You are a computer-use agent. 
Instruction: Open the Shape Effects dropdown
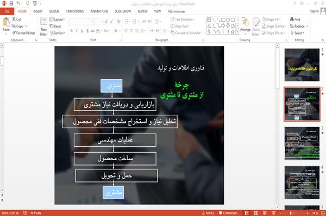point(273,33)
